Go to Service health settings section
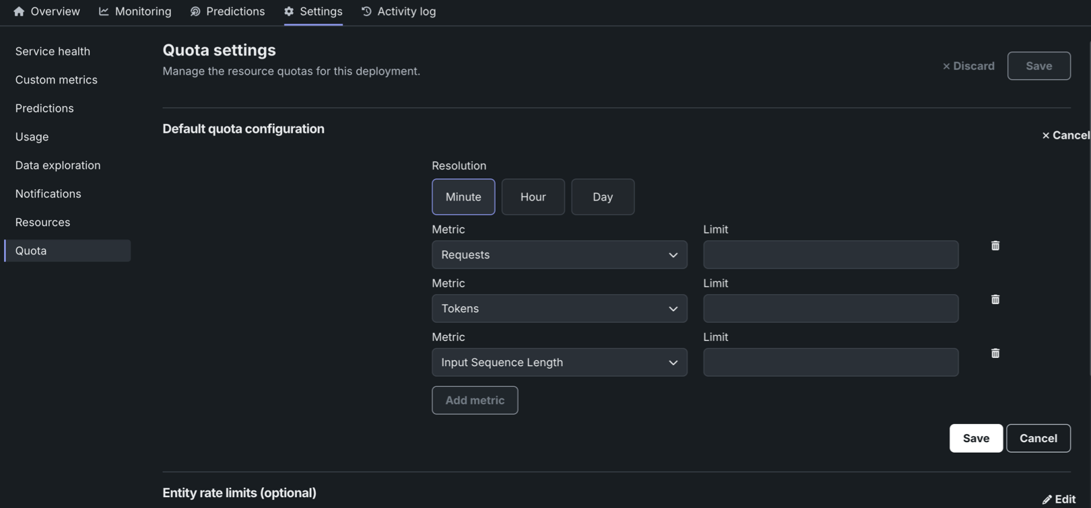The height and width of the screenshot is (508, 1091). pos(53,51)
